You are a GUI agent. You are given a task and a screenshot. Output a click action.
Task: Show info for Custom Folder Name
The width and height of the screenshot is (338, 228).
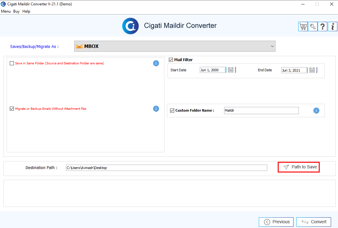point(316,110)
